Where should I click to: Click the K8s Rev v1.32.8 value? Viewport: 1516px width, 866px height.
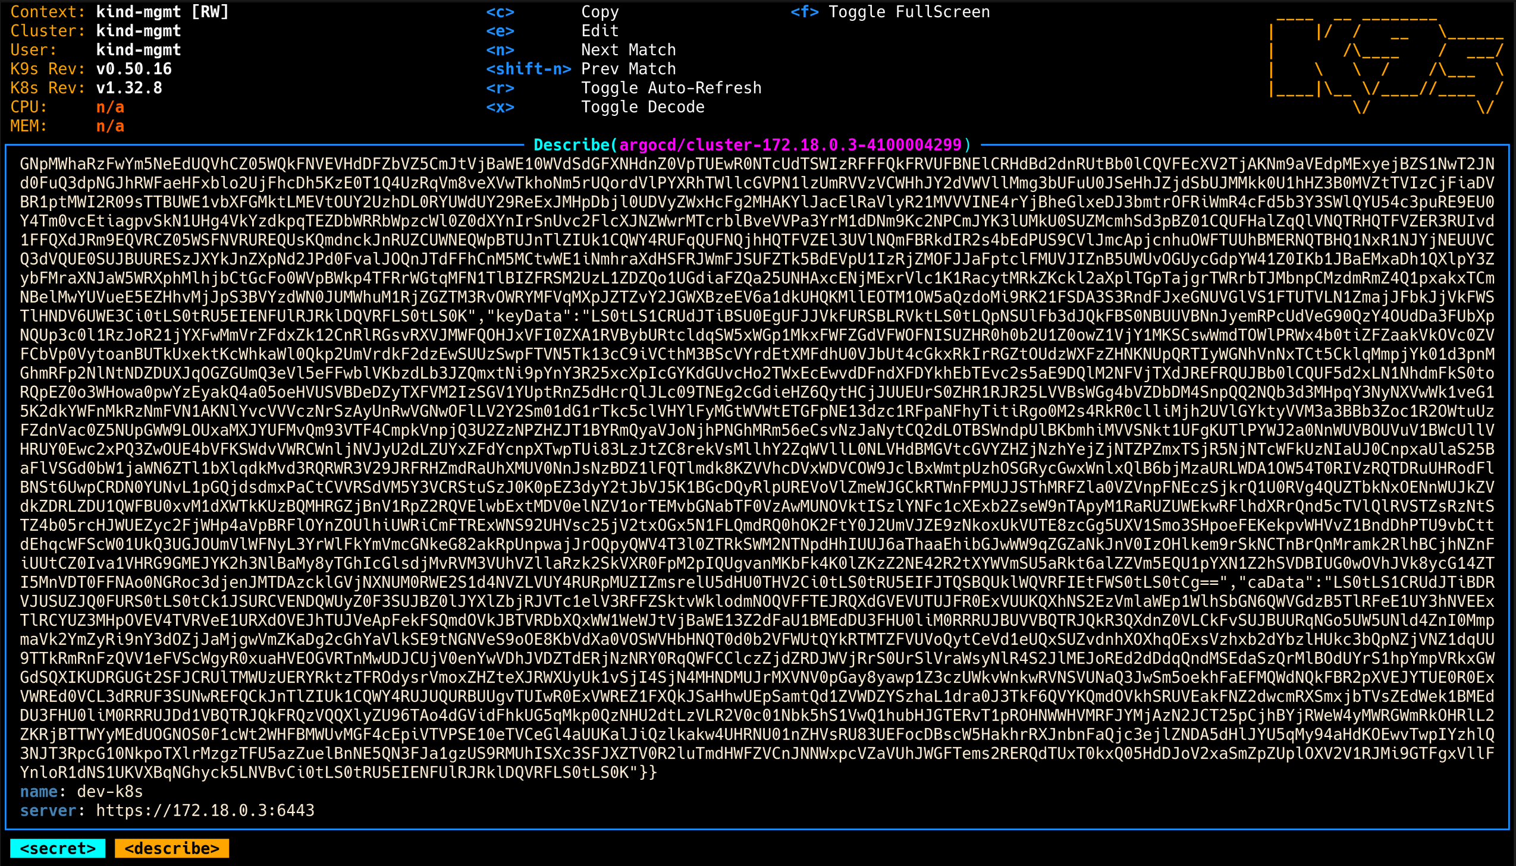129,88
